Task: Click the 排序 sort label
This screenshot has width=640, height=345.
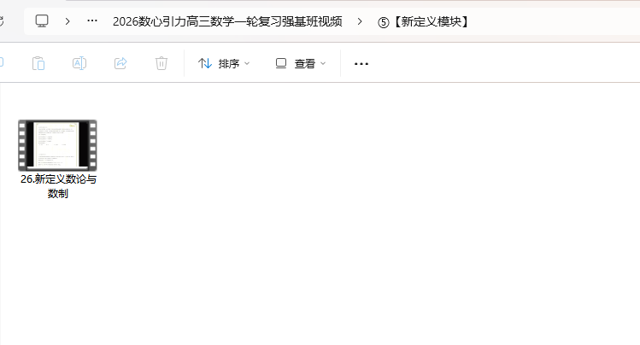Action: [229, 63]
